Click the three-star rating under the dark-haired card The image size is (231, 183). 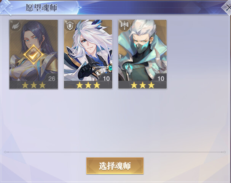(x=34, y=85)
